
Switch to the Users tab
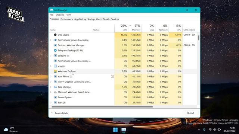pos(99,19)
